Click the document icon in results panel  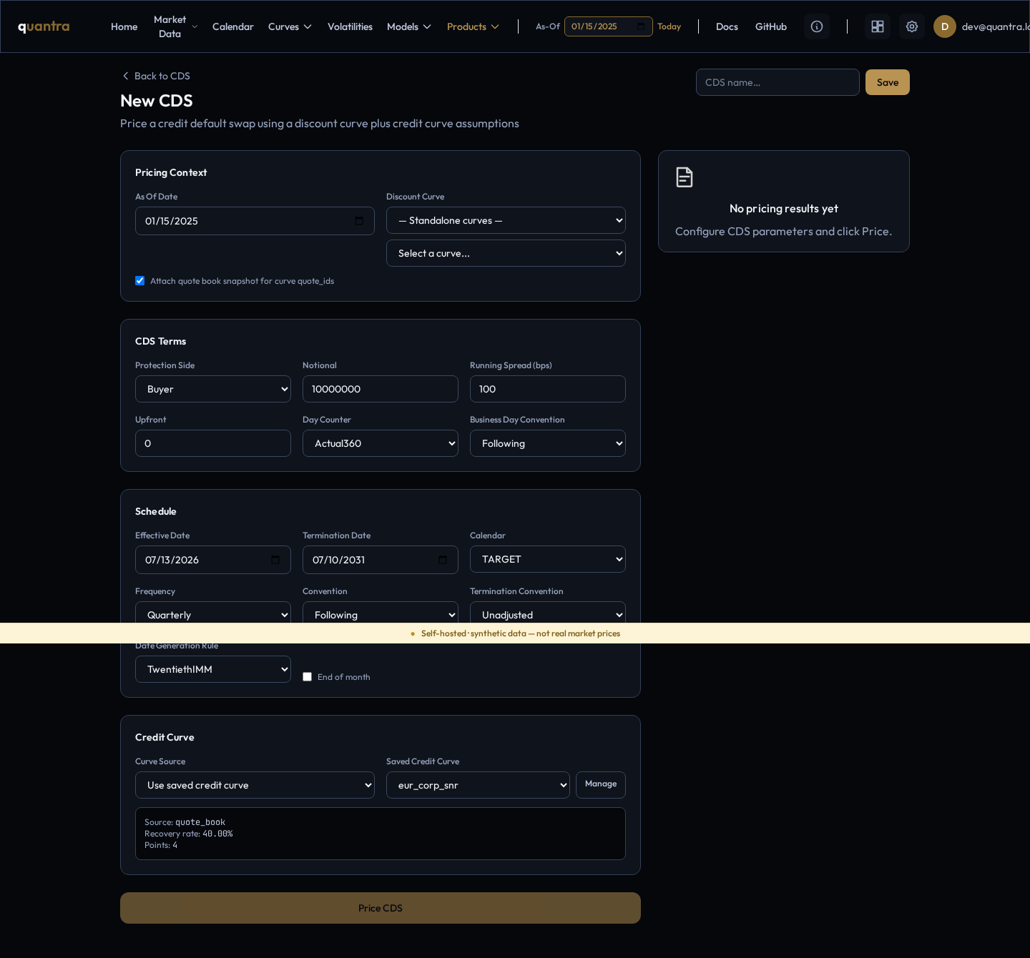click(x=685, y=177)
